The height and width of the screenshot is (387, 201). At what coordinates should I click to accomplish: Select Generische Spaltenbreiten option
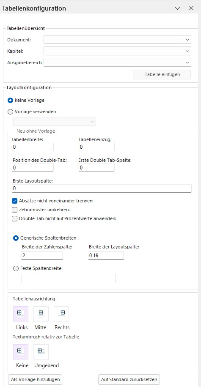coord(16,238)
